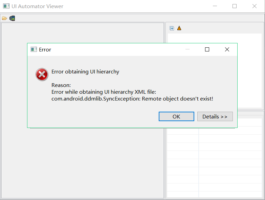265x200 pixels.
Task: Dismiss the error with OK button
Action: [176, 116]
